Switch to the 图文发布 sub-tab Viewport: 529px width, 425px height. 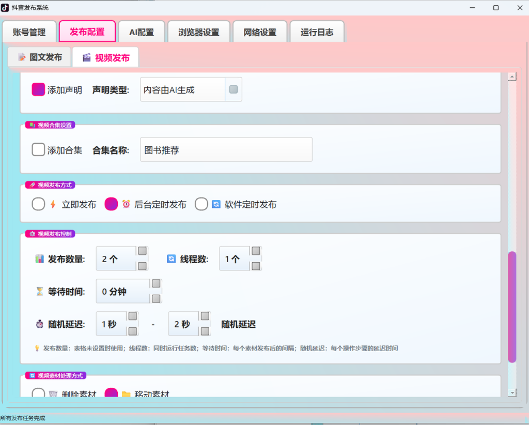(x=39, y=57)
